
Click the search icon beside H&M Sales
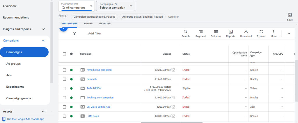(x=82, y=116)
